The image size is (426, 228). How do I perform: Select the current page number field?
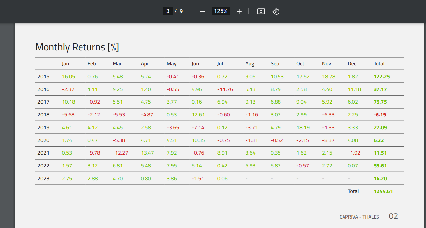168,11
